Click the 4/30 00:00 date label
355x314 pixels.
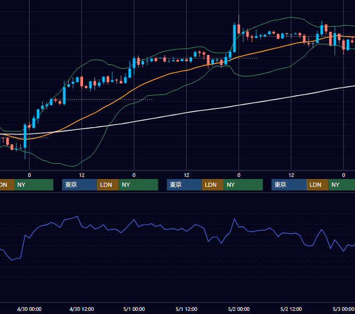click(29, 309)
